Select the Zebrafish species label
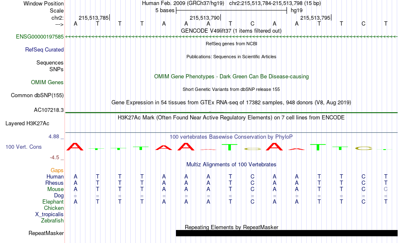398x243 pixels. click(x=52, y=220)
